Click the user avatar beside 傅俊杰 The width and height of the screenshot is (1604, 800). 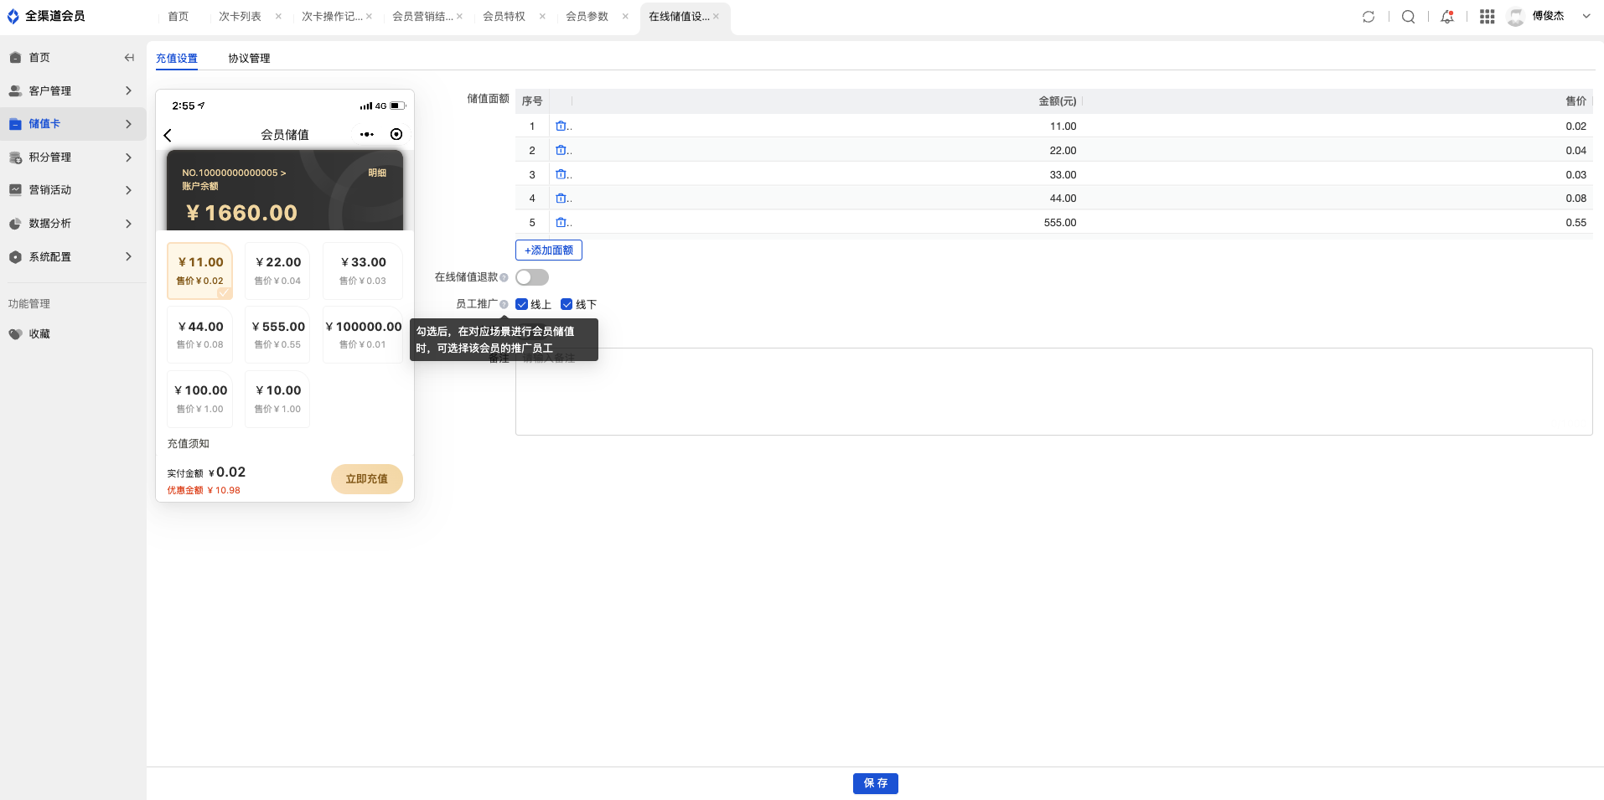[1516, 17]
